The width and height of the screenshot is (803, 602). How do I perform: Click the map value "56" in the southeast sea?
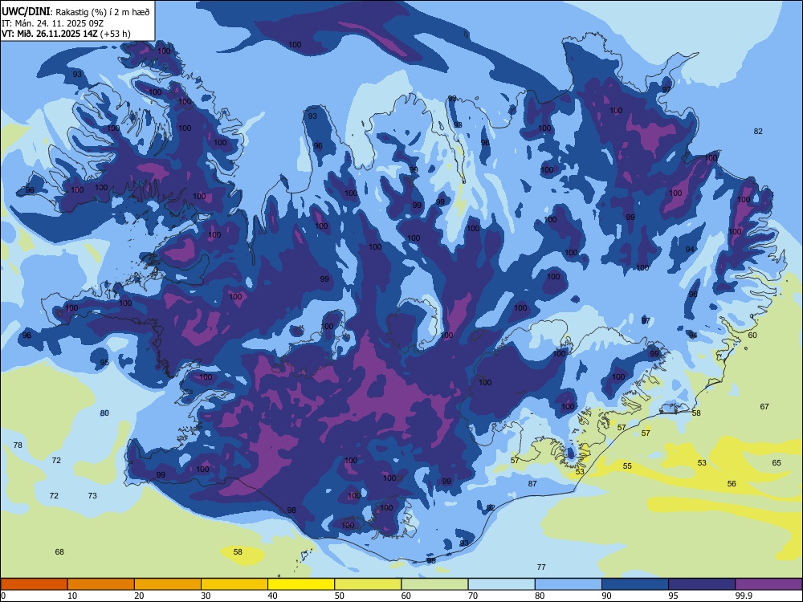click(x=732, y=484)
